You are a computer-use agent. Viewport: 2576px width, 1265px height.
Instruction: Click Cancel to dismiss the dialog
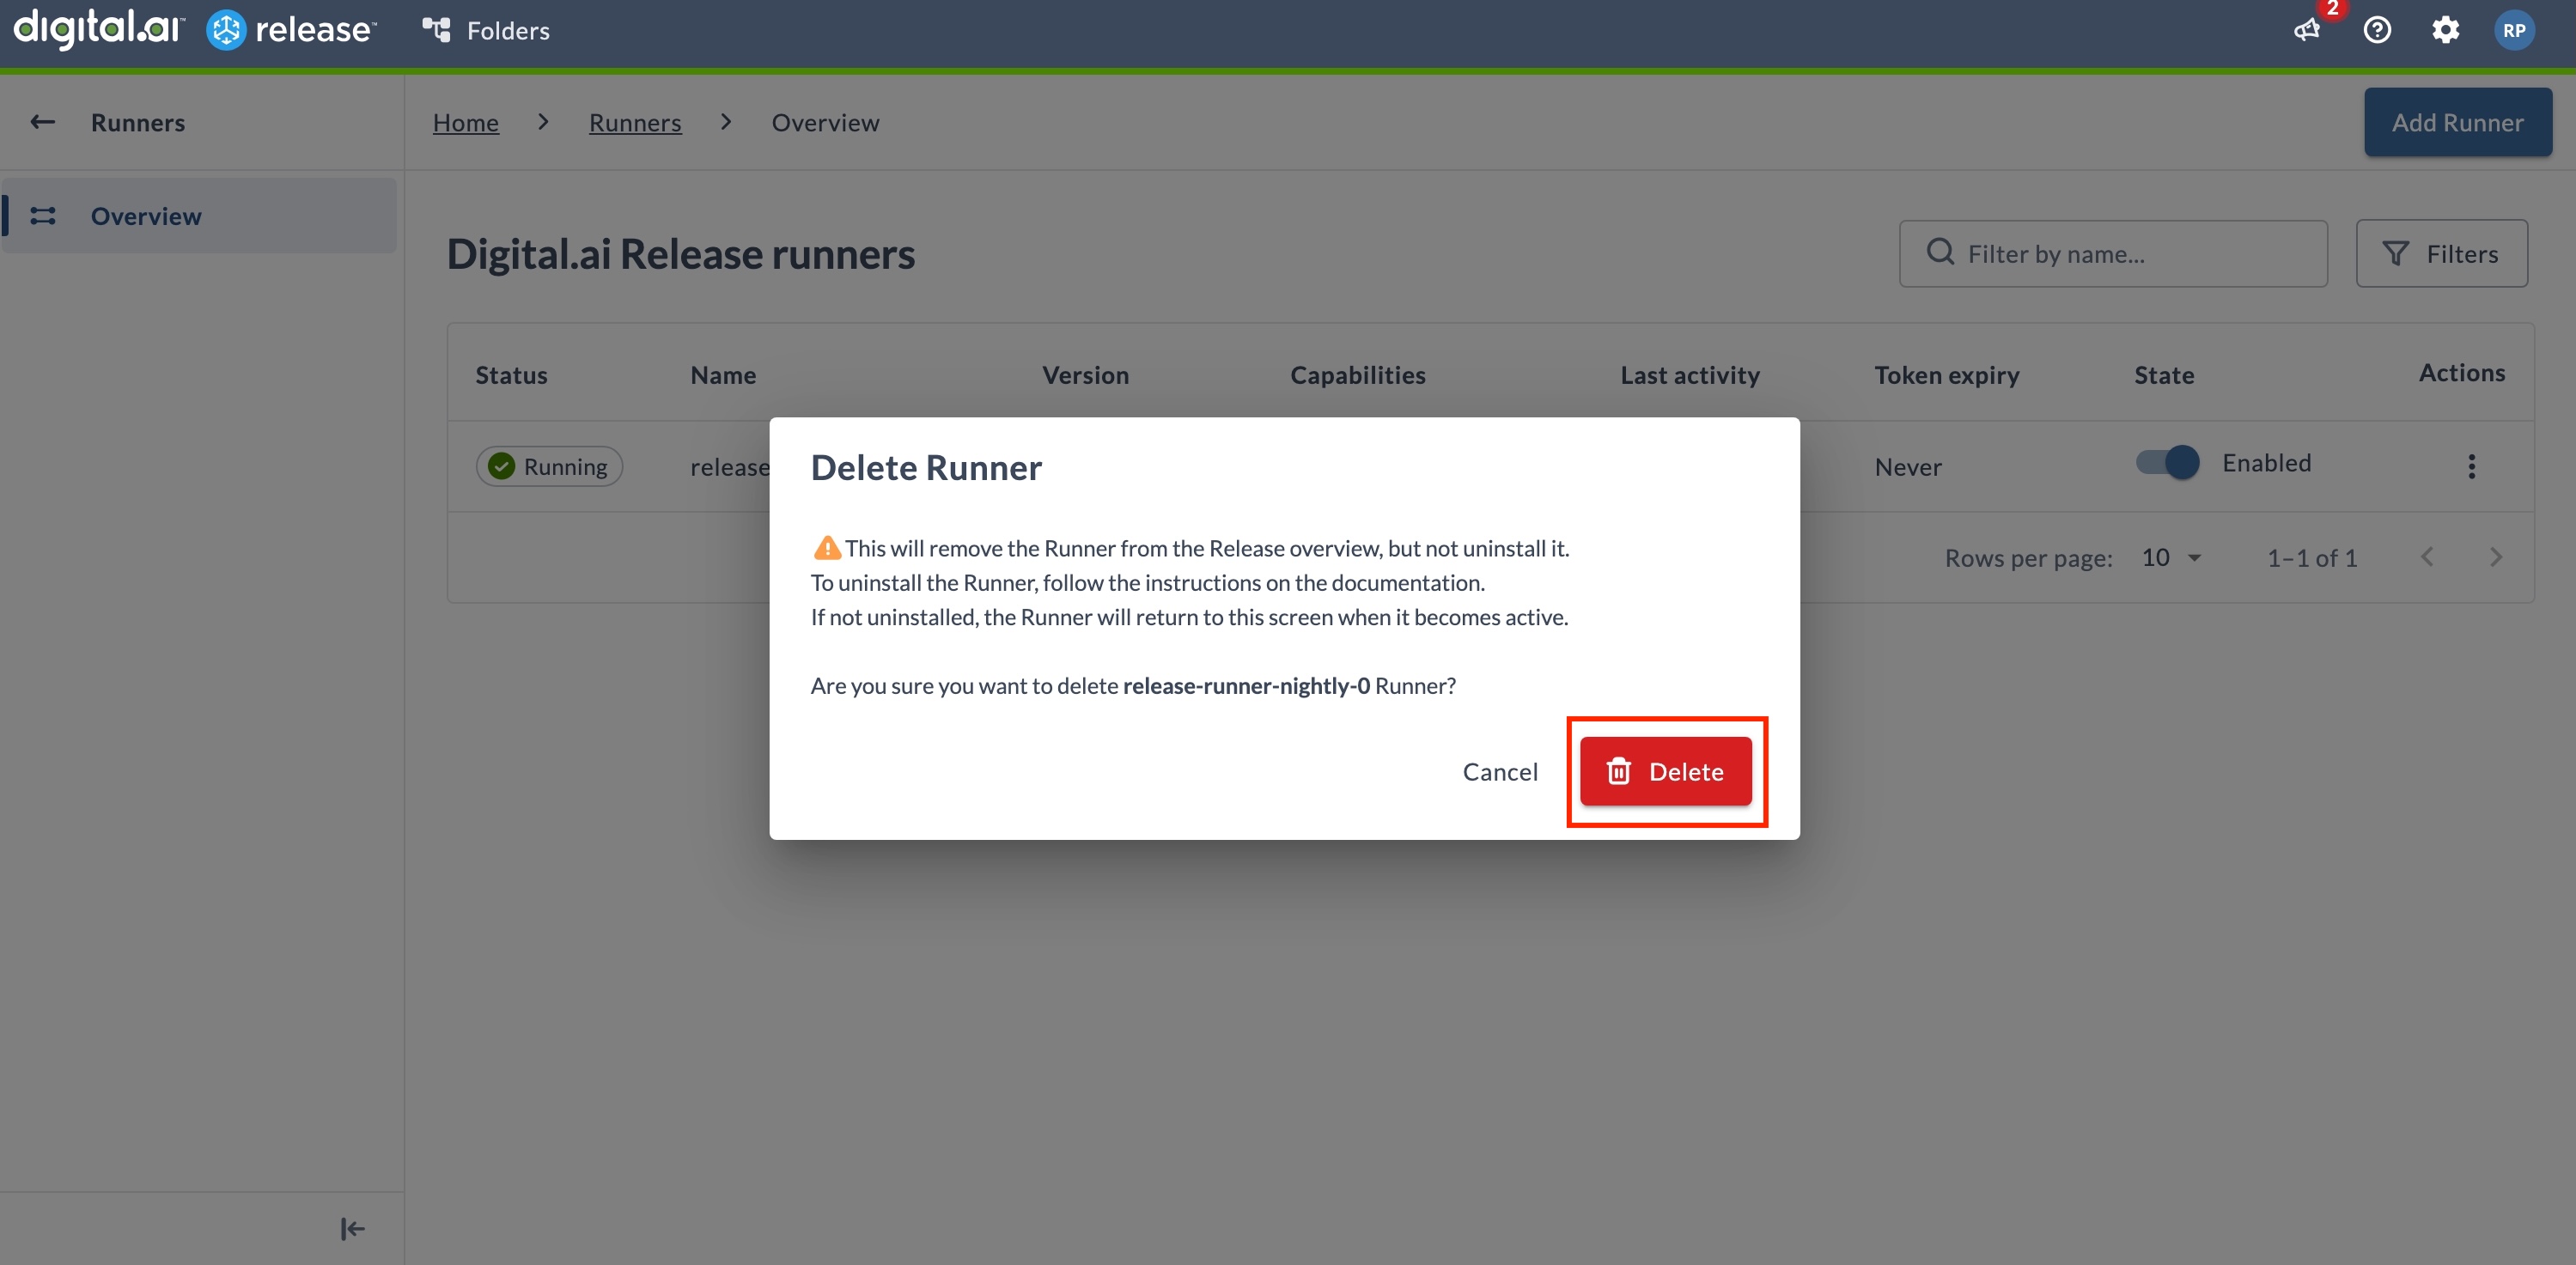(1500, 771)
